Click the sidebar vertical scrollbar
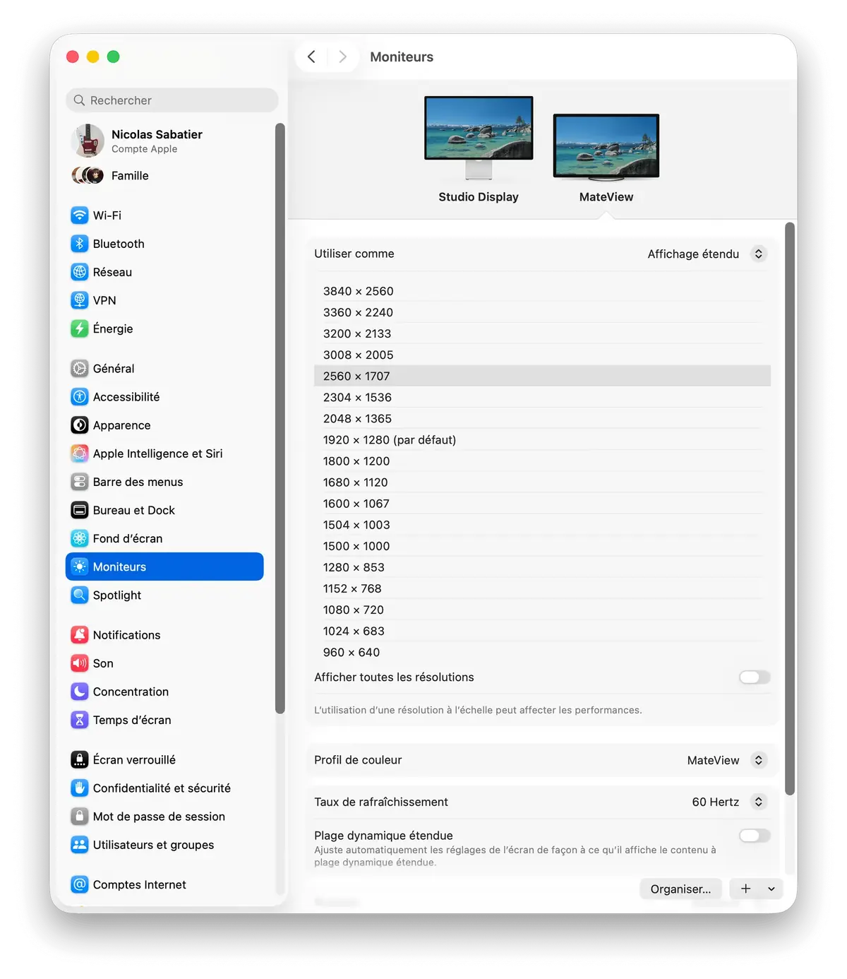Screen dimensions: 847x979 [280, 418]
